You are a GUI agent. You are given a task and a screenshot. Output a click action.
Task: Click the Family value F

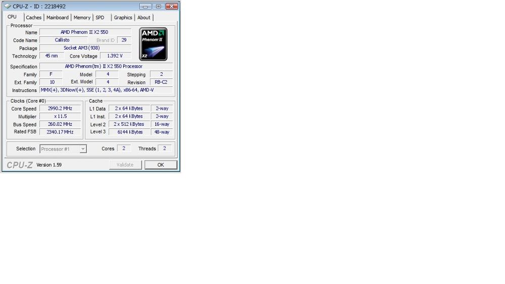tap(51, 74)
